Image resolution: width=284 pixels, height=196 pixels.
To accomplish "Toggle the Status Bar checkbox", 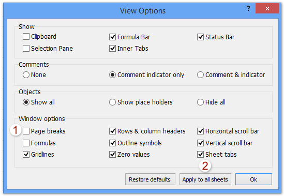I will click(200, 37).
